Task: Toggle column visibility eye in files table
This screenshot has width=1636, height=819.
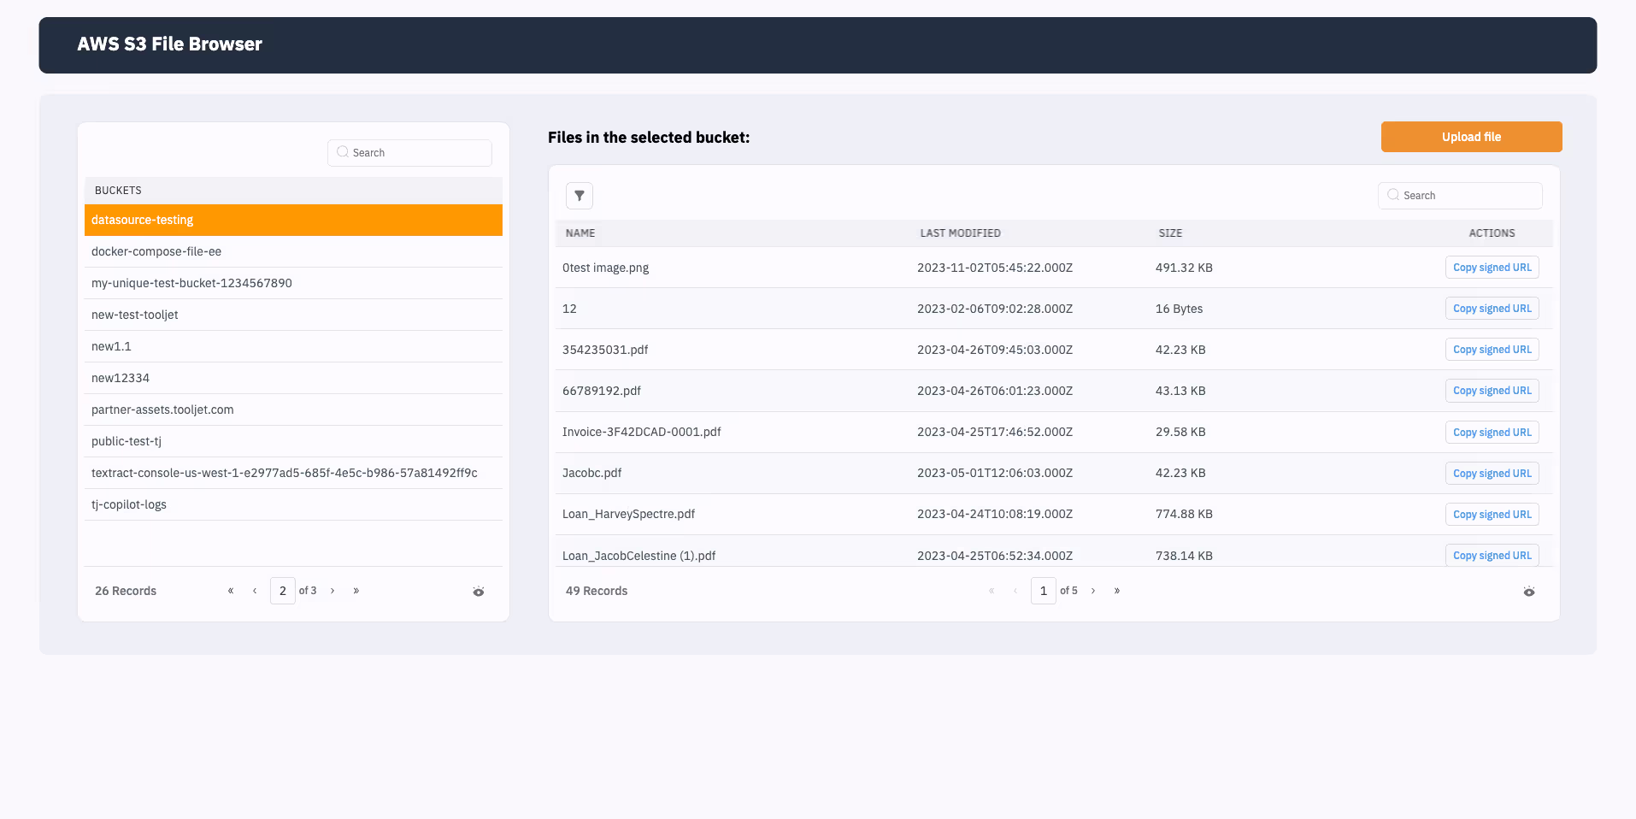Action: [x=1528, y=592]
